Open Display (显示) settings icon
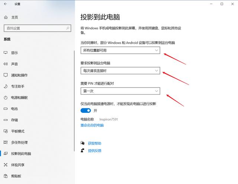The height and width of the screenshot is (184, 238). pos(6,53)
